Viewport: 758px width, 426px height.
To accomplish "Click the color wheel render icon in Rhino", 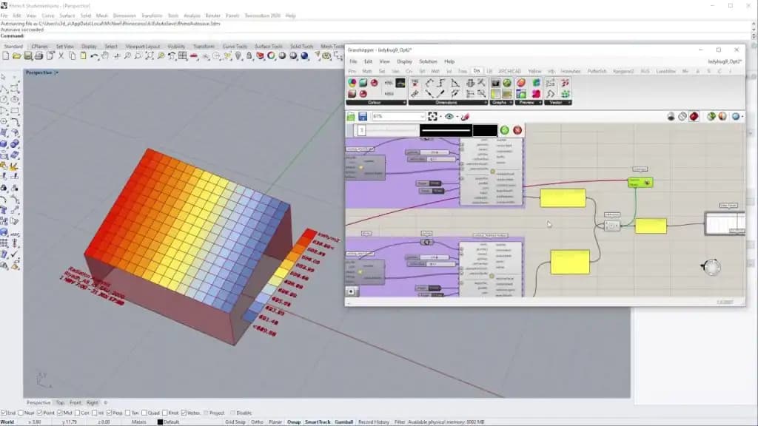I will [x=271, y=56].
